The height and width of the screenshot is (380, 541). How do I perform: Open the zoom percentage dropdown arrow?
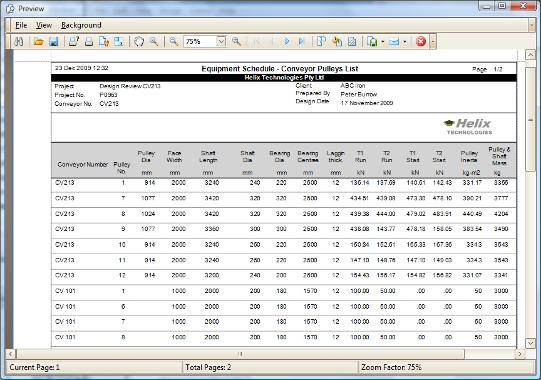point(221,41)
